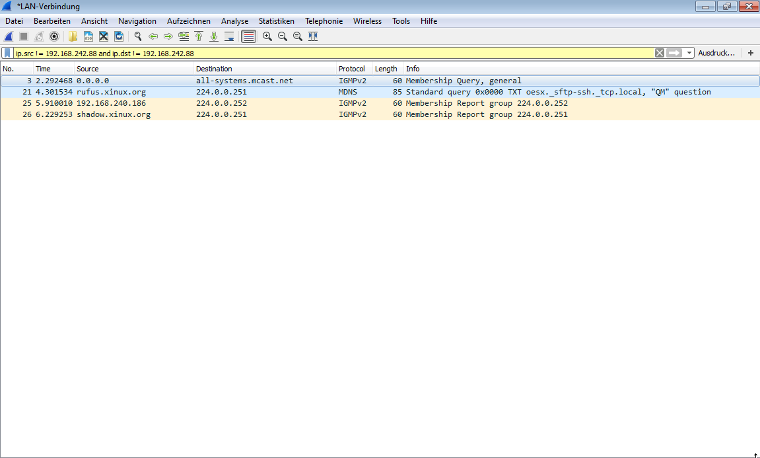Clear the current display filter

pyautogui.click(x=659, y=53)
